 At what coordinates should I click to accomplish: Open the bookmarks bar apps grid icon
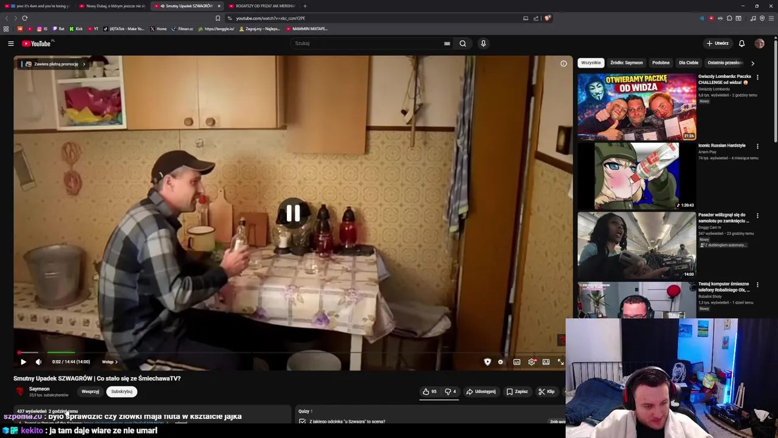click(6, 29)
